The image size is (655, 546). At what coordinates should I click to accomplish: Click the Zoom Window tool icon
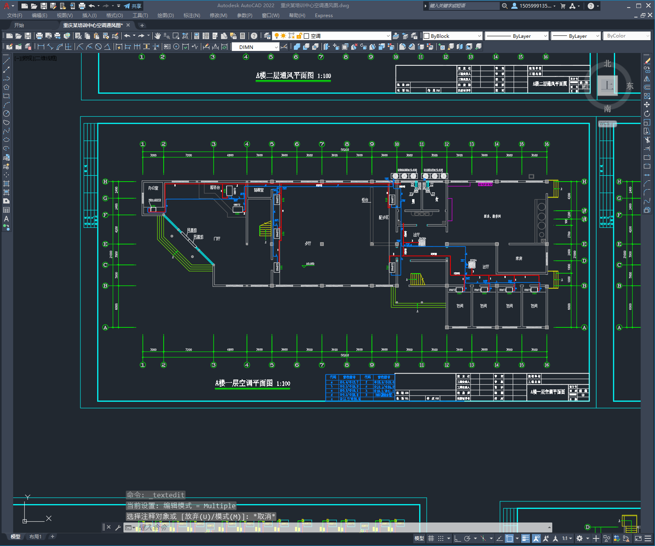176,36
